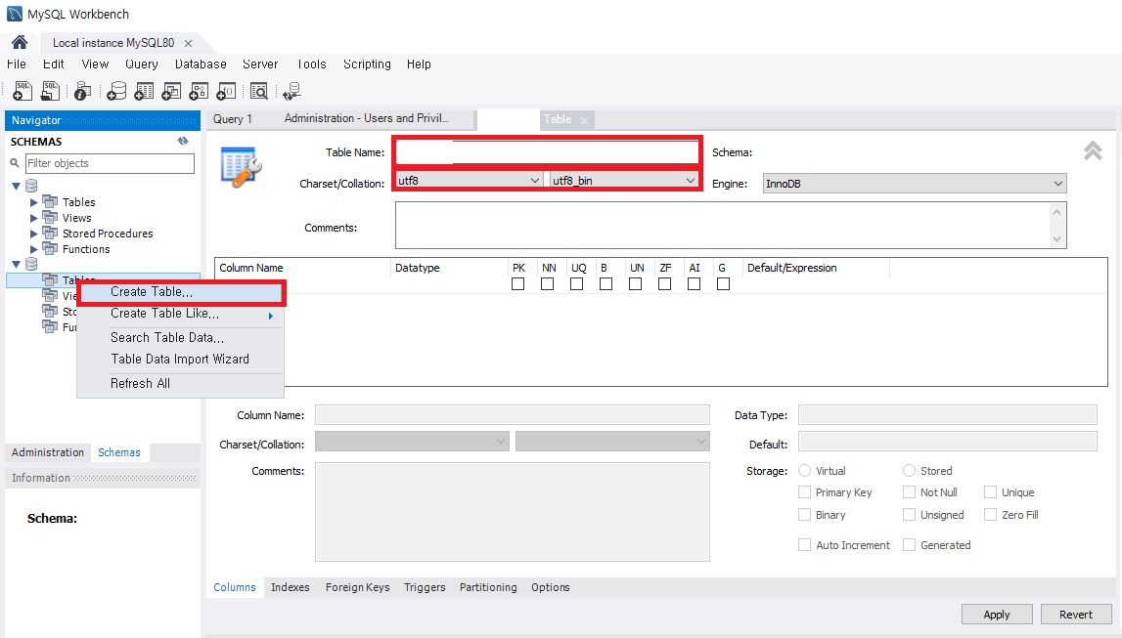
Task: Close the Table editor tab
Action: (x=584, y=120)
